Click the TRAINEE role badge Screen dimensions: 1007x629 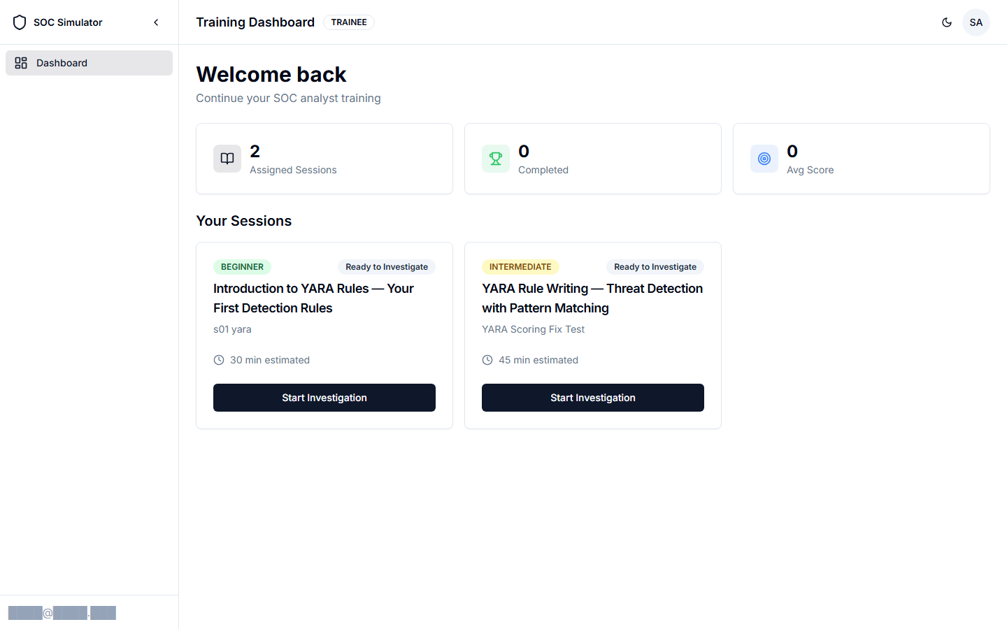point(348,22)
